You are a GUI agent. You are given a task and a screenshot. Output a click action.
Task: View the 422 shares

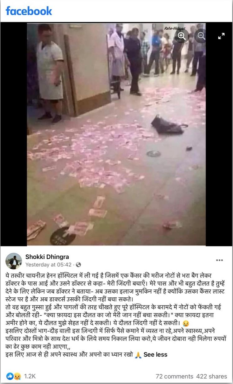point(212,376)
